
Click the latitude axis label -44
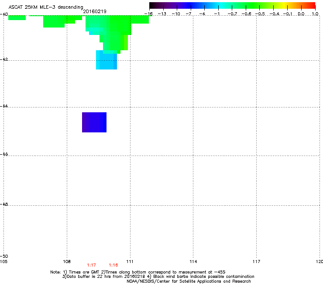[x=4, y=106]
